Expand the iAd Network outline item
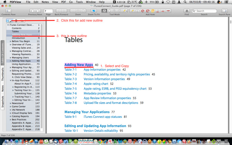 10,110
